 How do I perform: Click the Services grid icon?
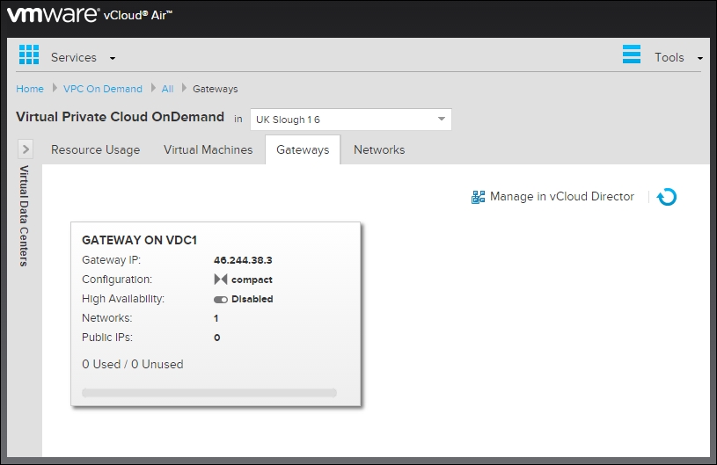[29, 54]
